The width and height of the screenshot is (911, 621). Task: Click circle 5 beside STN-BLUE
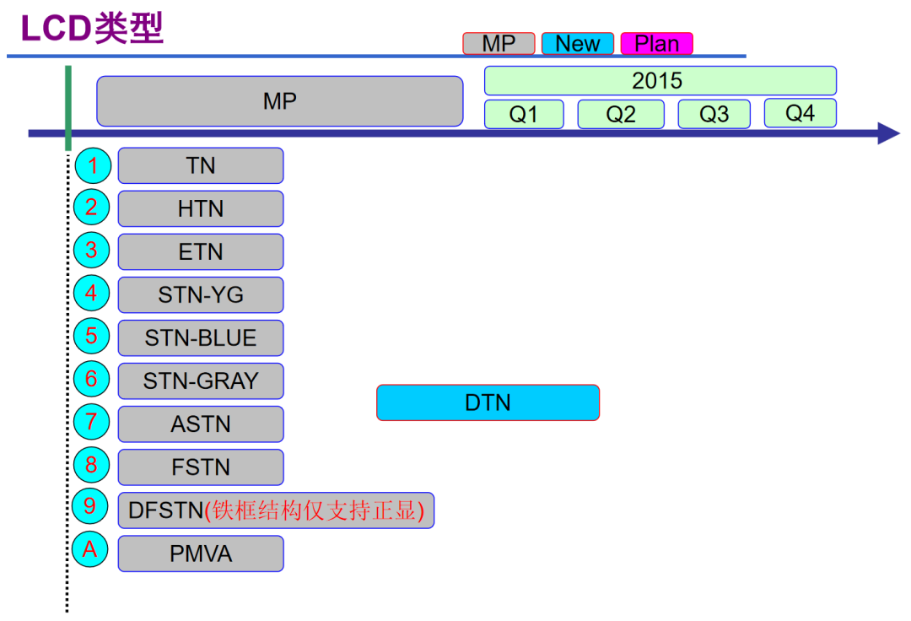click(92, 336)
